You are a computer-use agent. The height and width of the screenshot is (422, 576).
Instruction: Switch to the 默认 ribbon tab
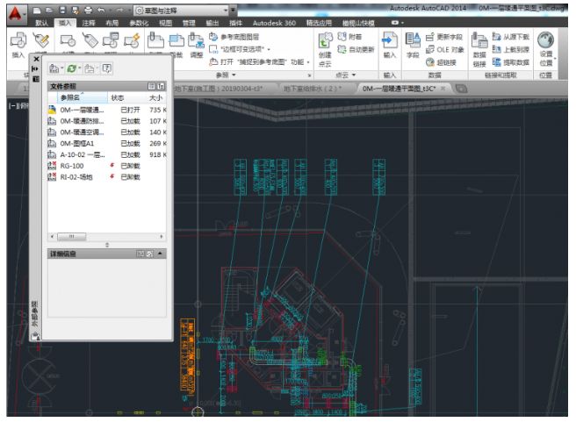point(41,23)
